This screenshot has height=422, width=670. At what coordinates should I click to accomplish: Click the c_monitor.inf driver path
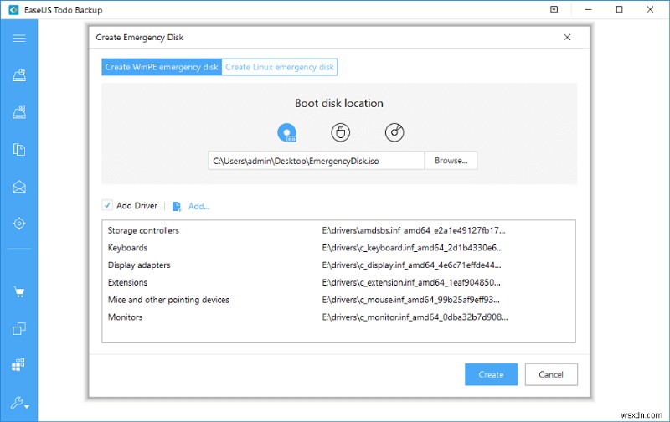[x=415, y=317]
